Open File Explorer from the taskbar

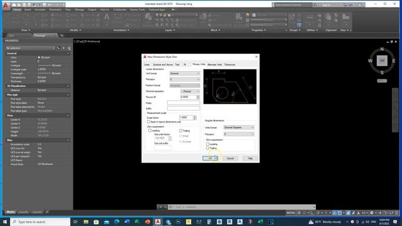pos(86,222)
